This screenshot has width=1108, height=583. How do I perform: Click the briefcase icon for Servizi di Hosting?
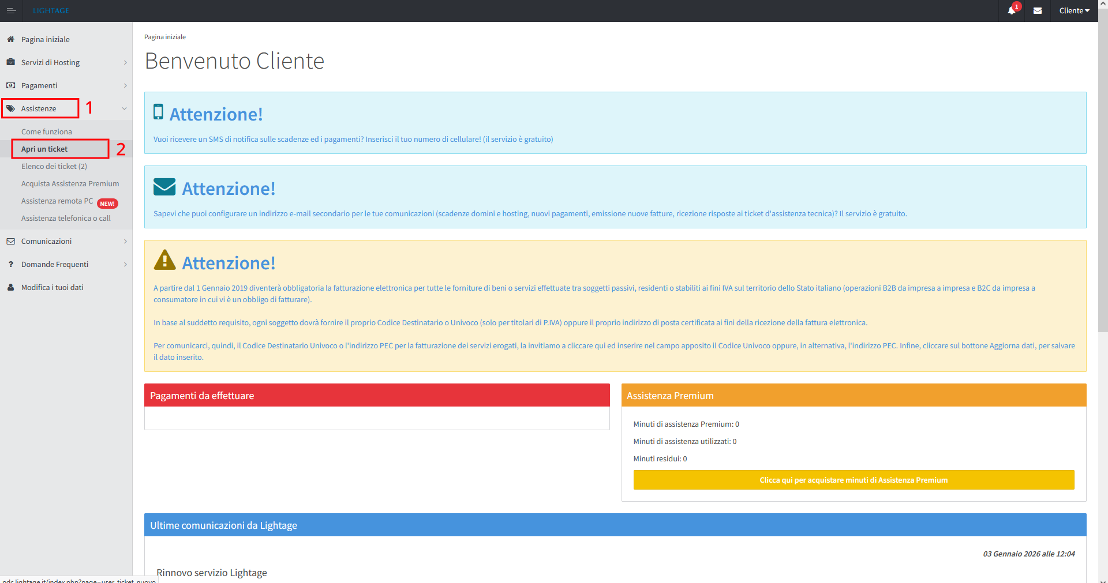click(x=10, y=62)
